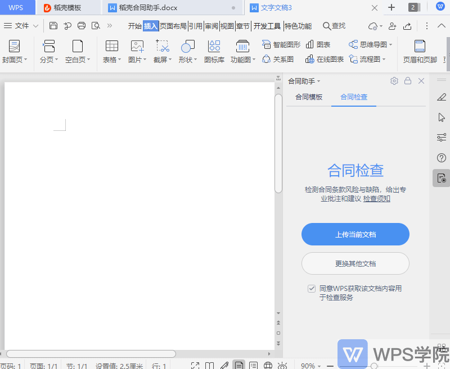Click the pen style icon in right sidebar
The image size is (450, 369).
click(442, 97)
